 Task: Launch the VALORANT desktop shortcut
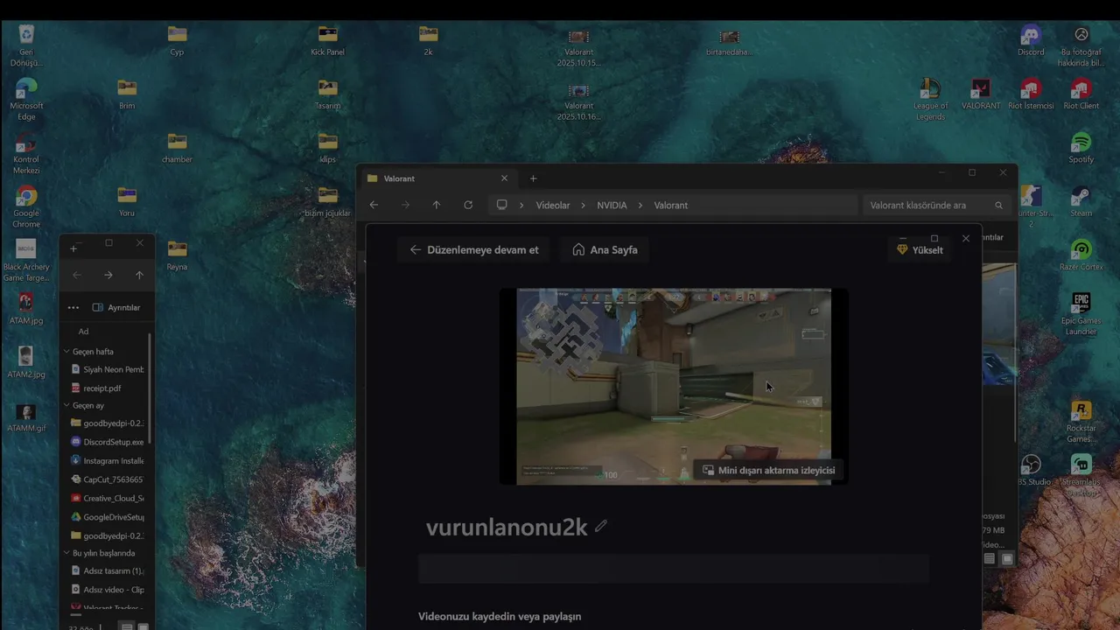tap(981, 94)
